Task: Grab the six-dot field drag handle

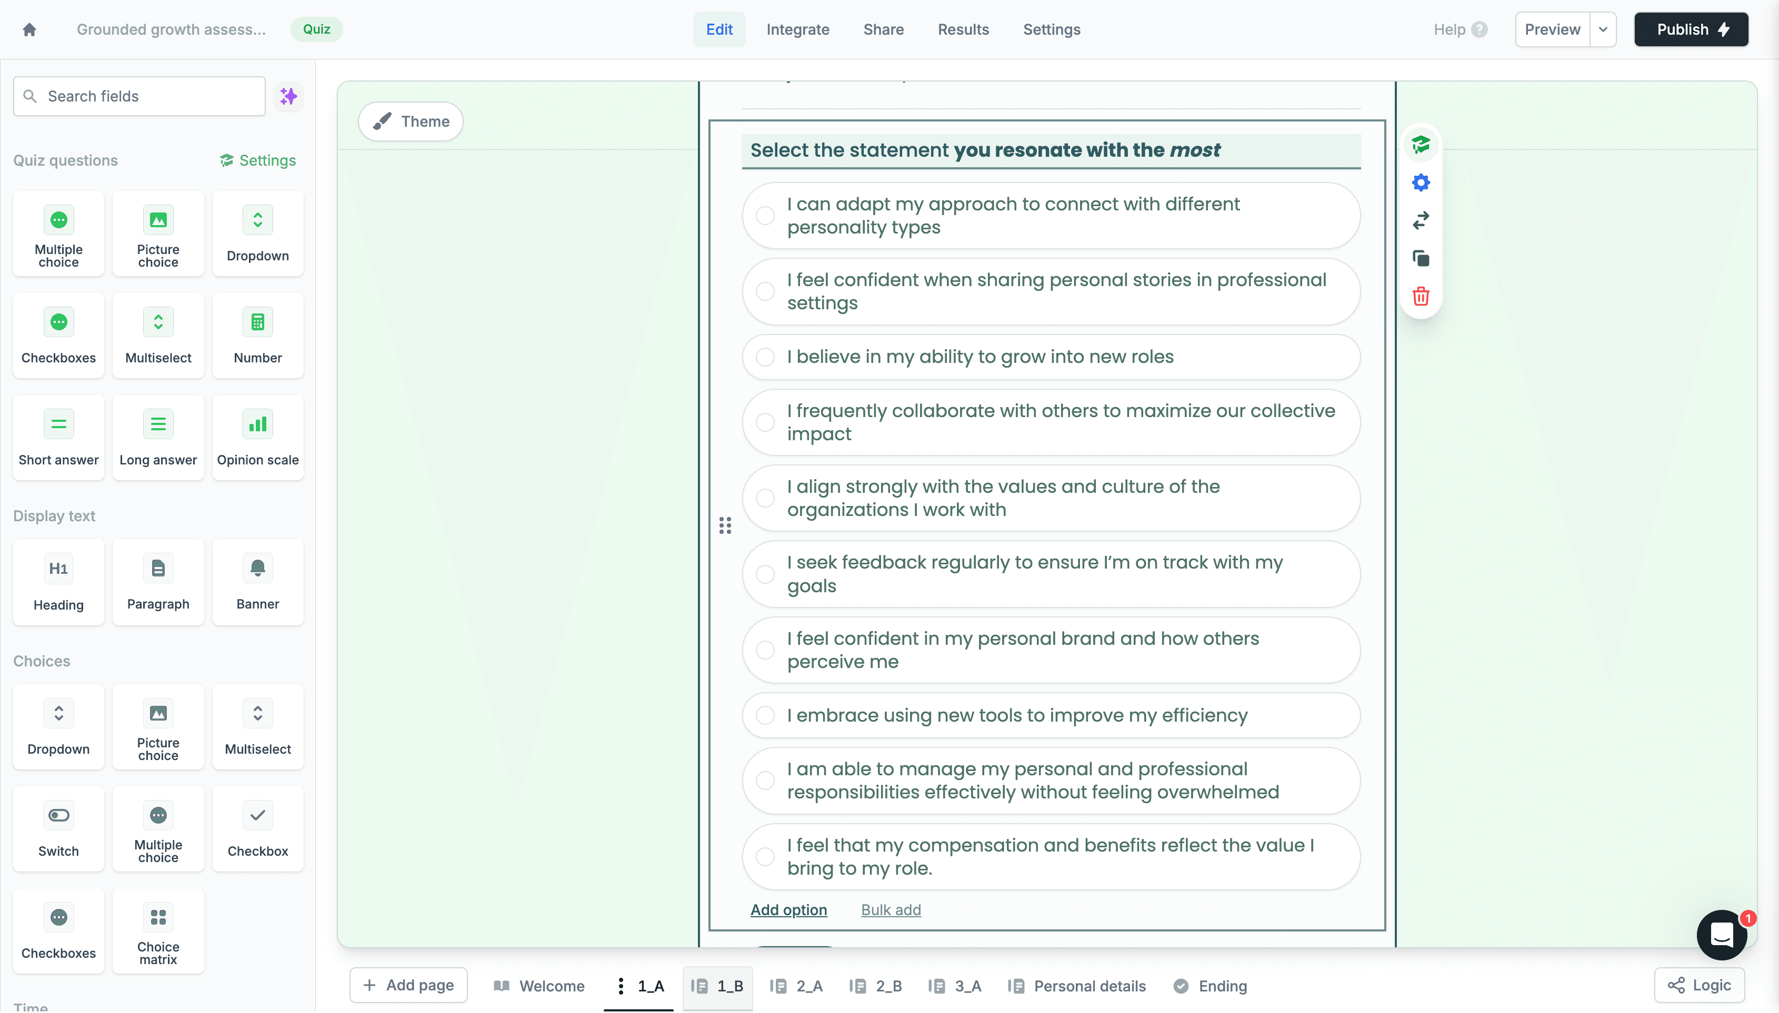Action: pyautogui.click(x=725, y=525)
